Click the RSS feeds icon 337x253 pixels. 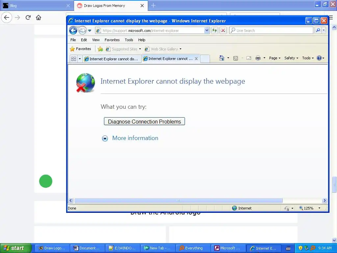click(x=236, y=58)
